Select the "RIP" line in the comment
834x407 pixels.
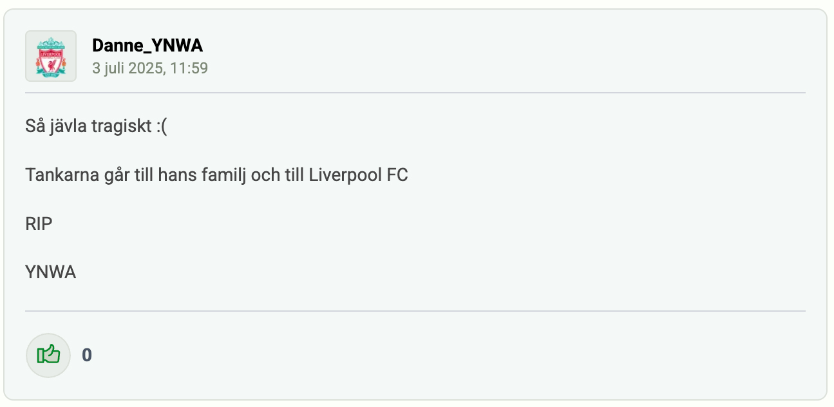pyautogui.click(x=39, y=224)
